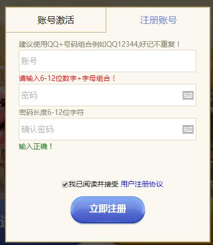Click the green 输入正确！ message
This screenshot has width=213, height=245.
(x=36, y=146)
